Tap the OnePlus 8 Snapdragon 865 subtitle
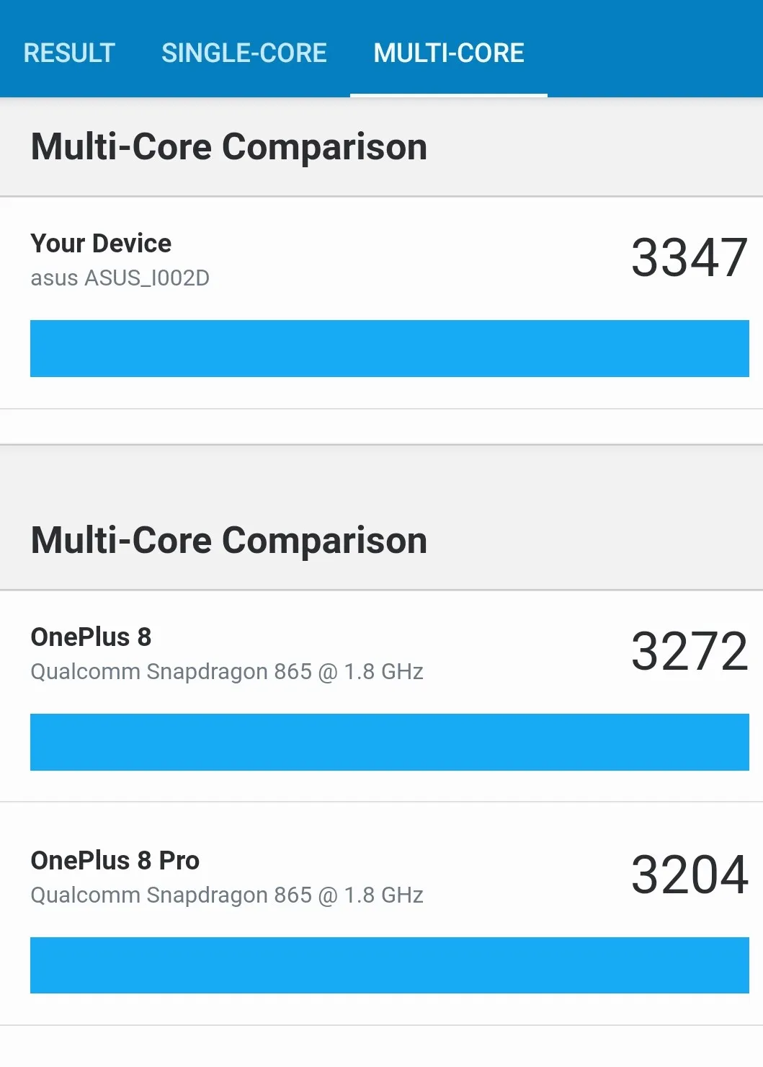The width and height of the screenshot is (763, 1067). [x=227, y=672]
